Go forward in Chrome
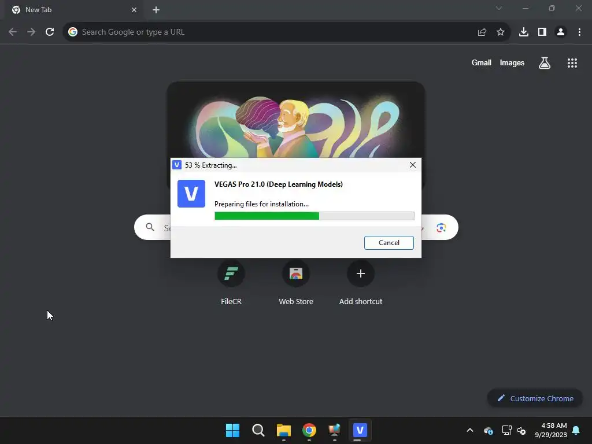 point(31,32)
